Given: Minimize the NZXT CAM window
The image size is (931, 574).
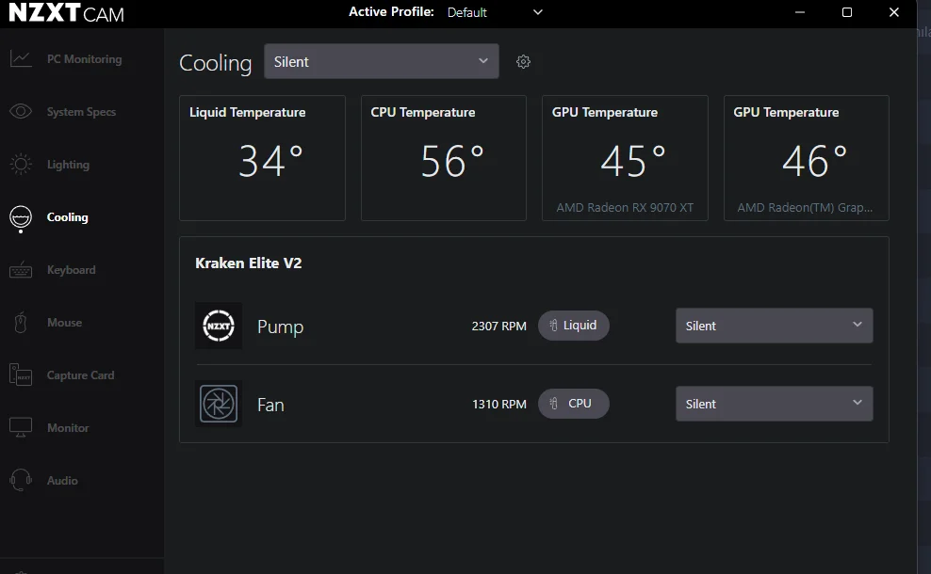Looking at the screenshot, I should tap(800, 12).
